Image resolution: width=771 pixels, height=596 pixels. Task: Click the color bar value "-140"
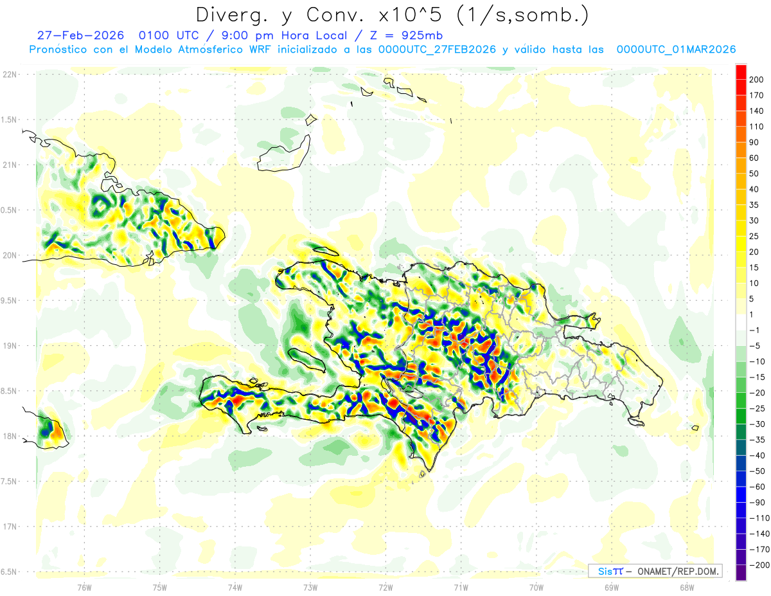759,534
